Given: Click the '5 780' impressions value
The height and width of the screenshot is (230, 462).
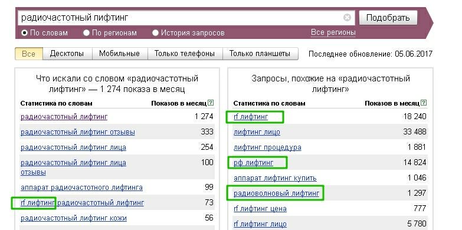Looking at the screenshot, I should tap(417, 224).
